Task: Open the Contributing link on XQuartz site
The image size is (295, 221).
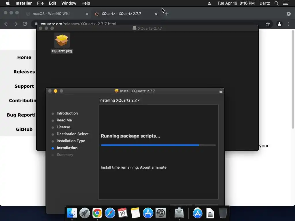Action: point(22,100)
